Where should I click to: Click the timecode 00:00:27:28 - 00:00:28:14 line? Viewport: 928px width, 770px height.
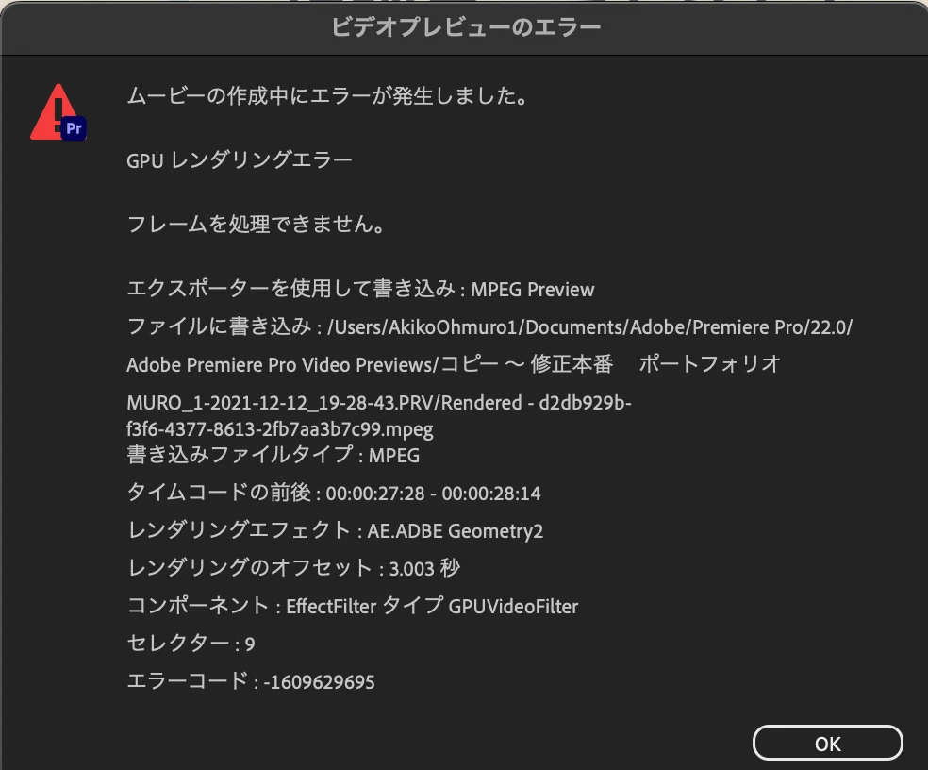point(334,493)
